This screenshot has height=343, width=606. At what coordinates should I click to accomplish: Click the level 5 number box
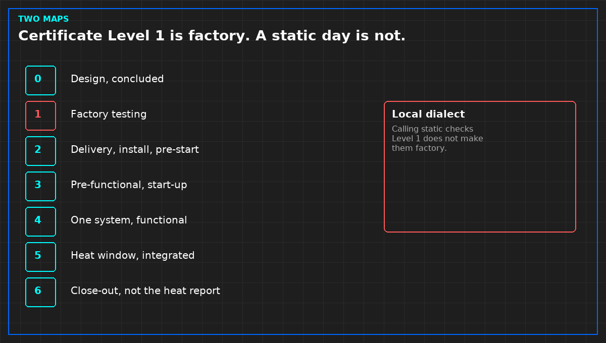(x=40, y=257)
